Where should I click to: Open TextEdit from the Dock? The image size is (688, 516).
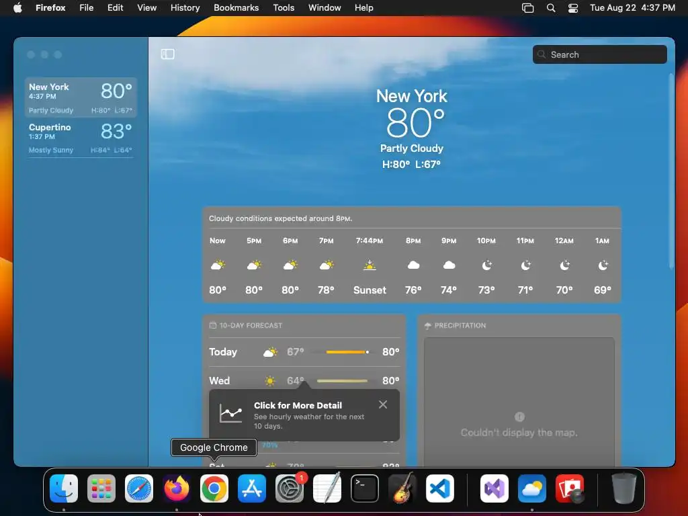(x=327, y=488)
